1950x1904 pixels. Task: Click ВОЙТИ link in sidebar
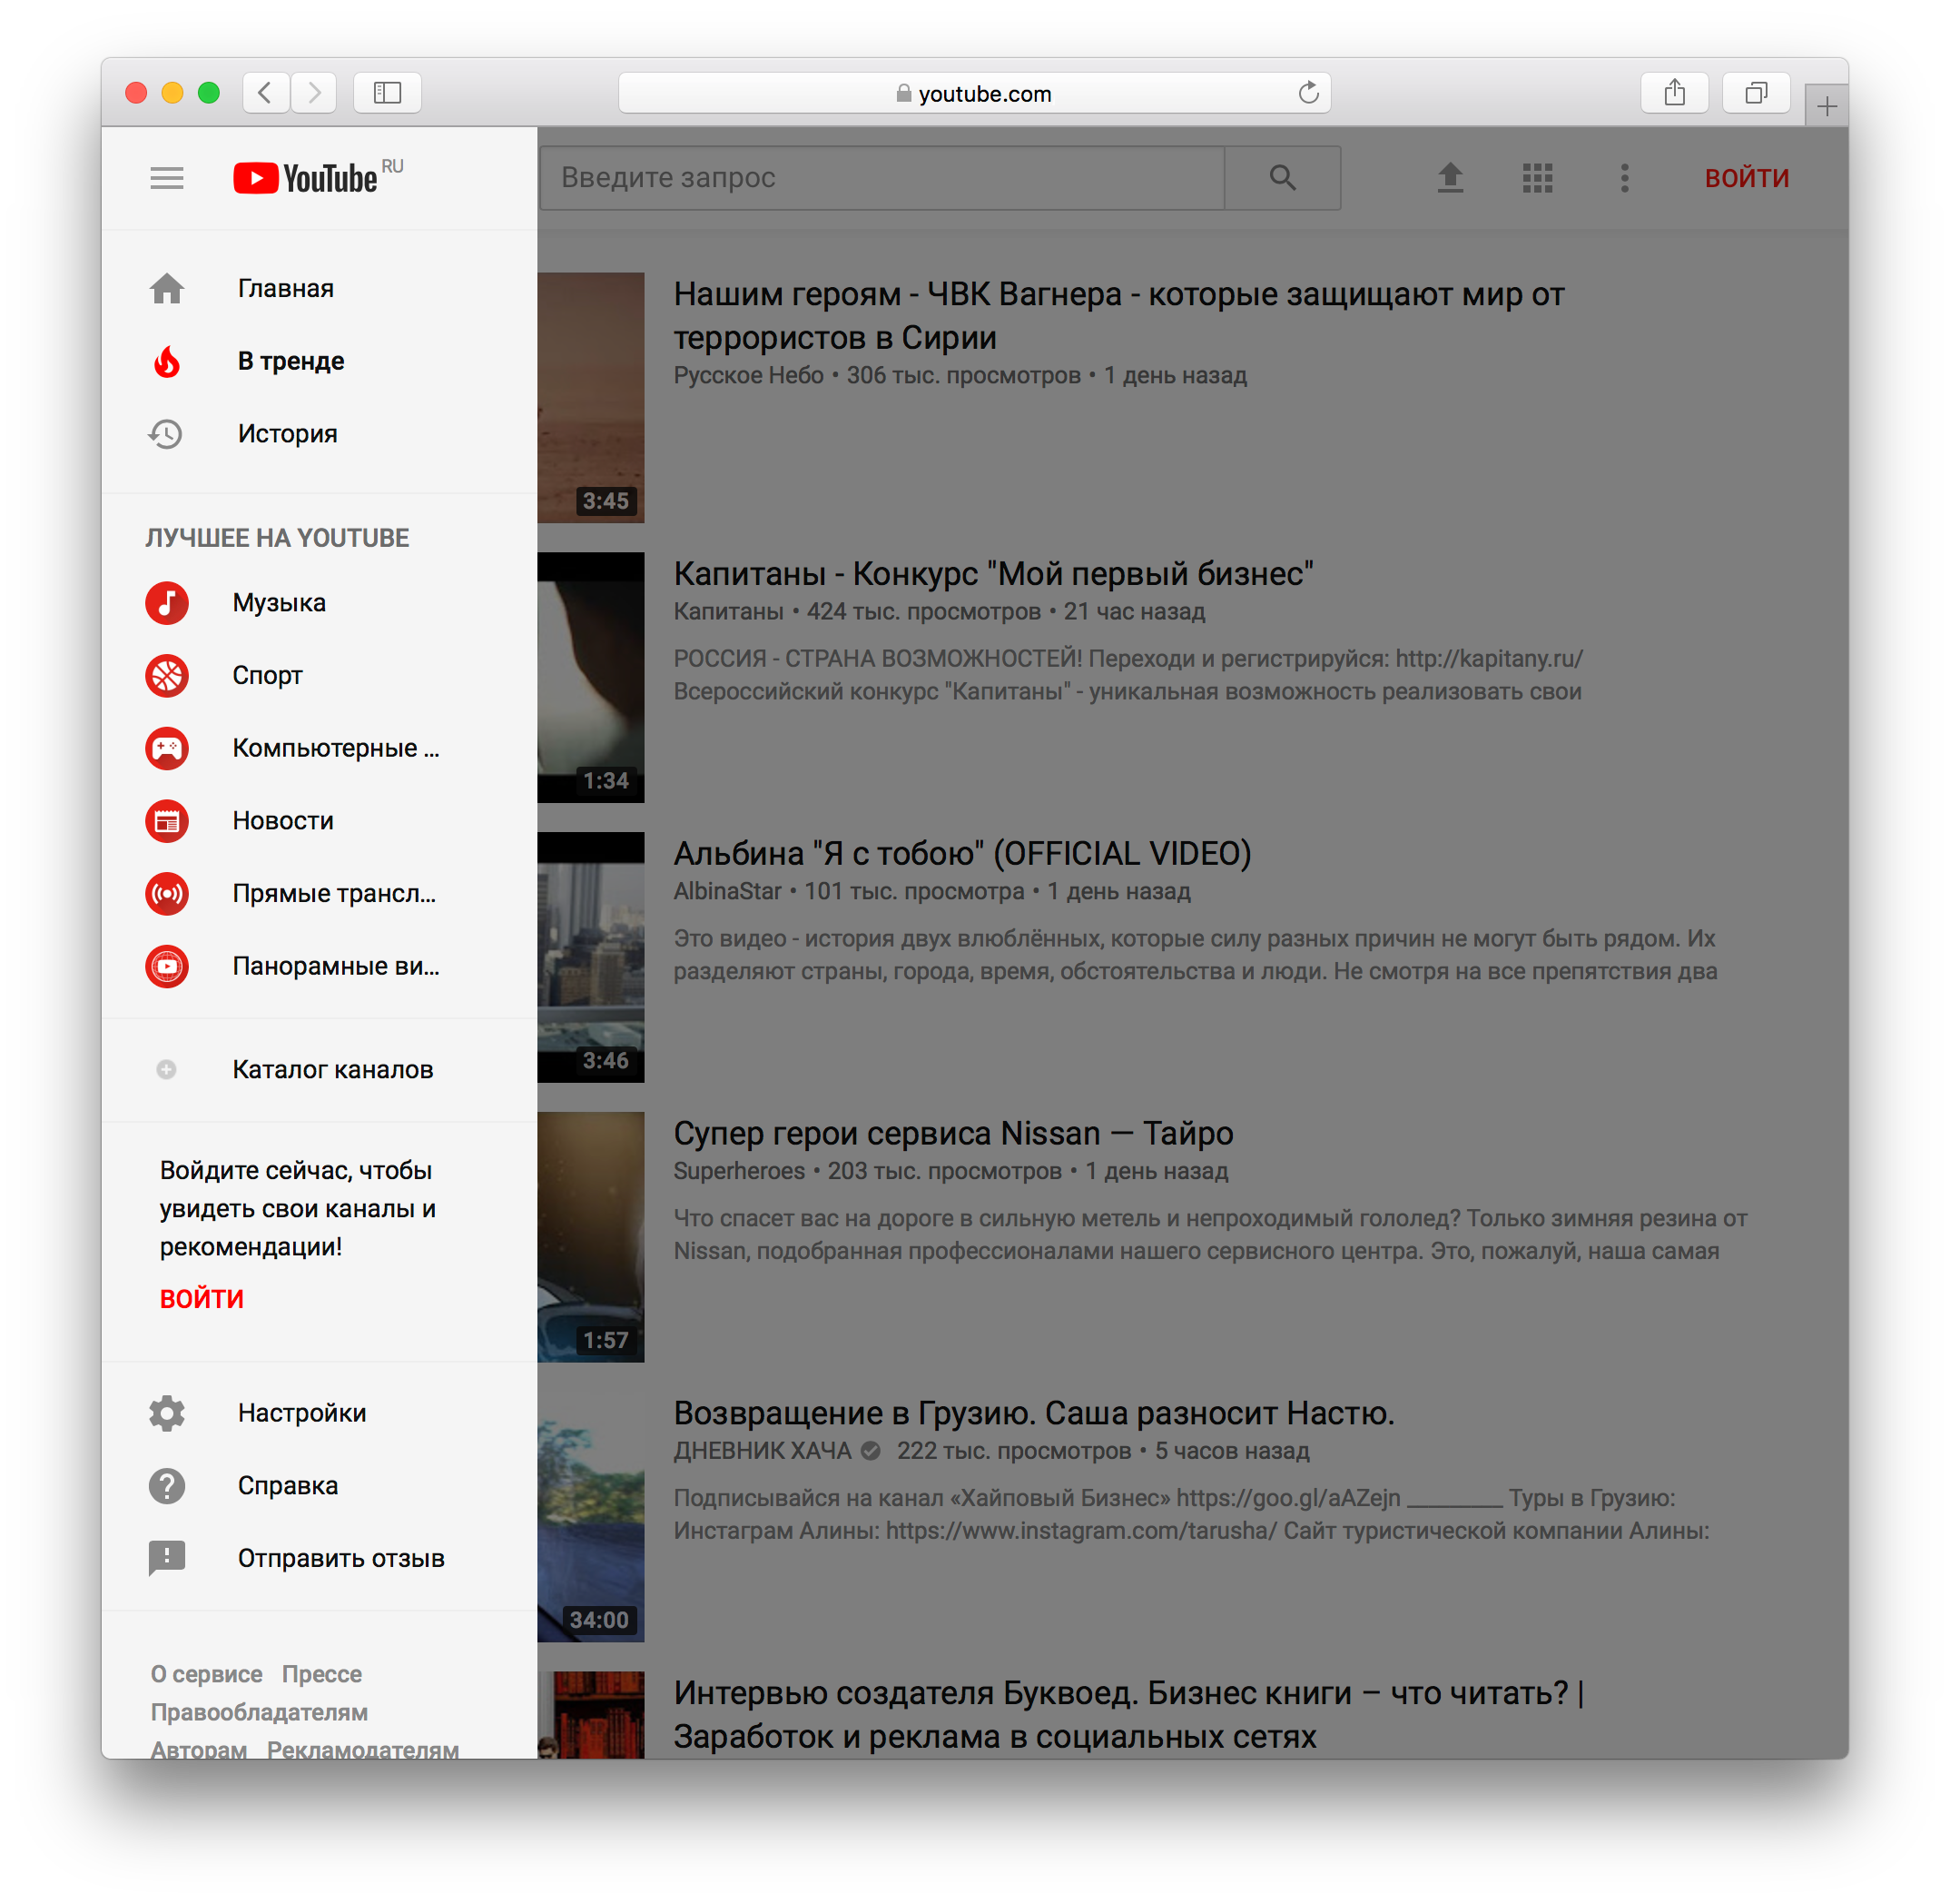[x=202, y=1298]
